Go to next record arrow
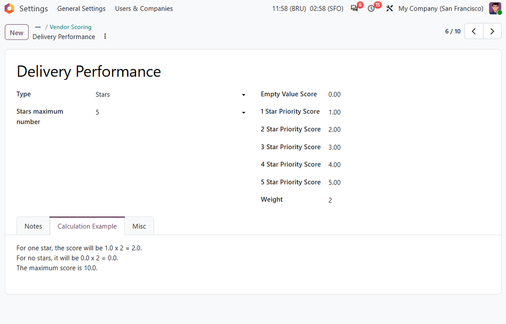The width and height of the screenshot is (506, 324). [492, 31]
